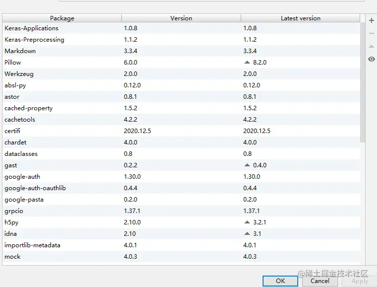Click google-auth latest version 1.30.0

252,177
